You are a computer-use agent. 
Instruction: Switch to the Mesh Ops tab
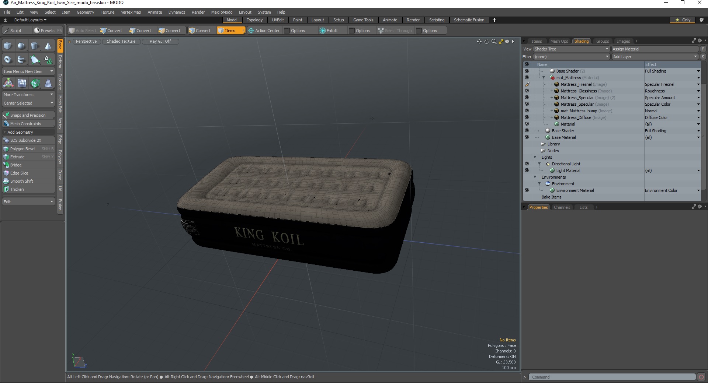point(559,41)
